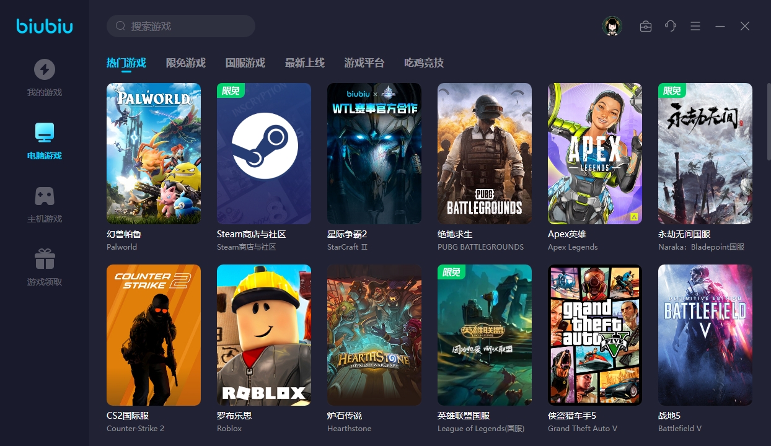This screenshot has width=771, height=446.
Task: Click the search magnifier icon
Action: pyautogui.click(x=120, y=26)
